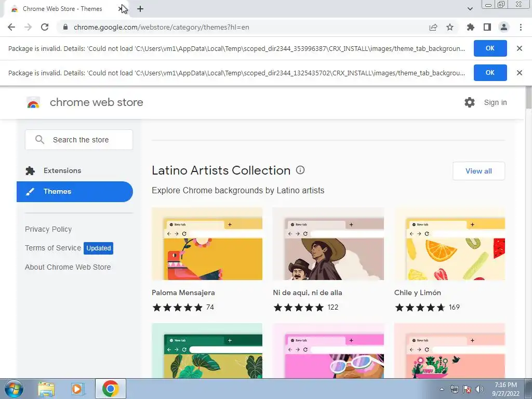Open the Terms of Service link
532x399 pixels.
(x=53, y=248)
